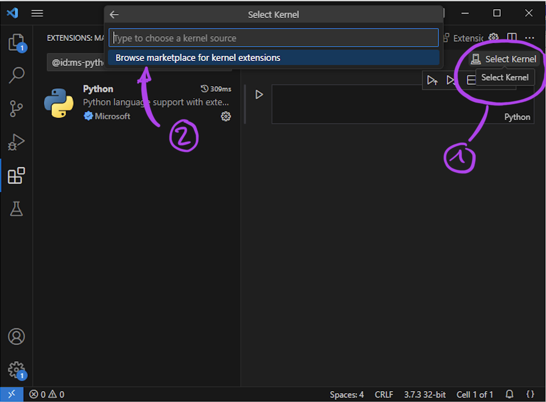Open the Extensions view icon

point(17,176)
